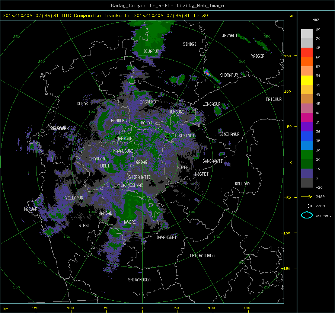Pick the lightest gray top swatch in the dBZ scale
Image resolution: width=335 pixels, height=313 pixels.
tap(307, 33)
